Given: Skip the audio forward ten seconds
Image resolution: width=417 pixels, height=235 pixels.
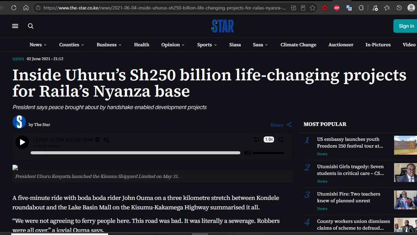Looking at the screenshot, I should coord(281,139).
